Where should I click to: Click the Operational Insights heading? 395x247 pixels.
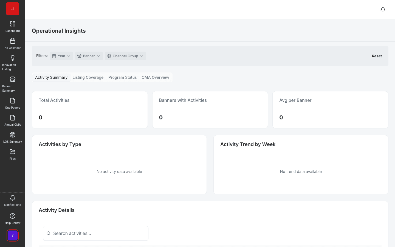[59, 31]
